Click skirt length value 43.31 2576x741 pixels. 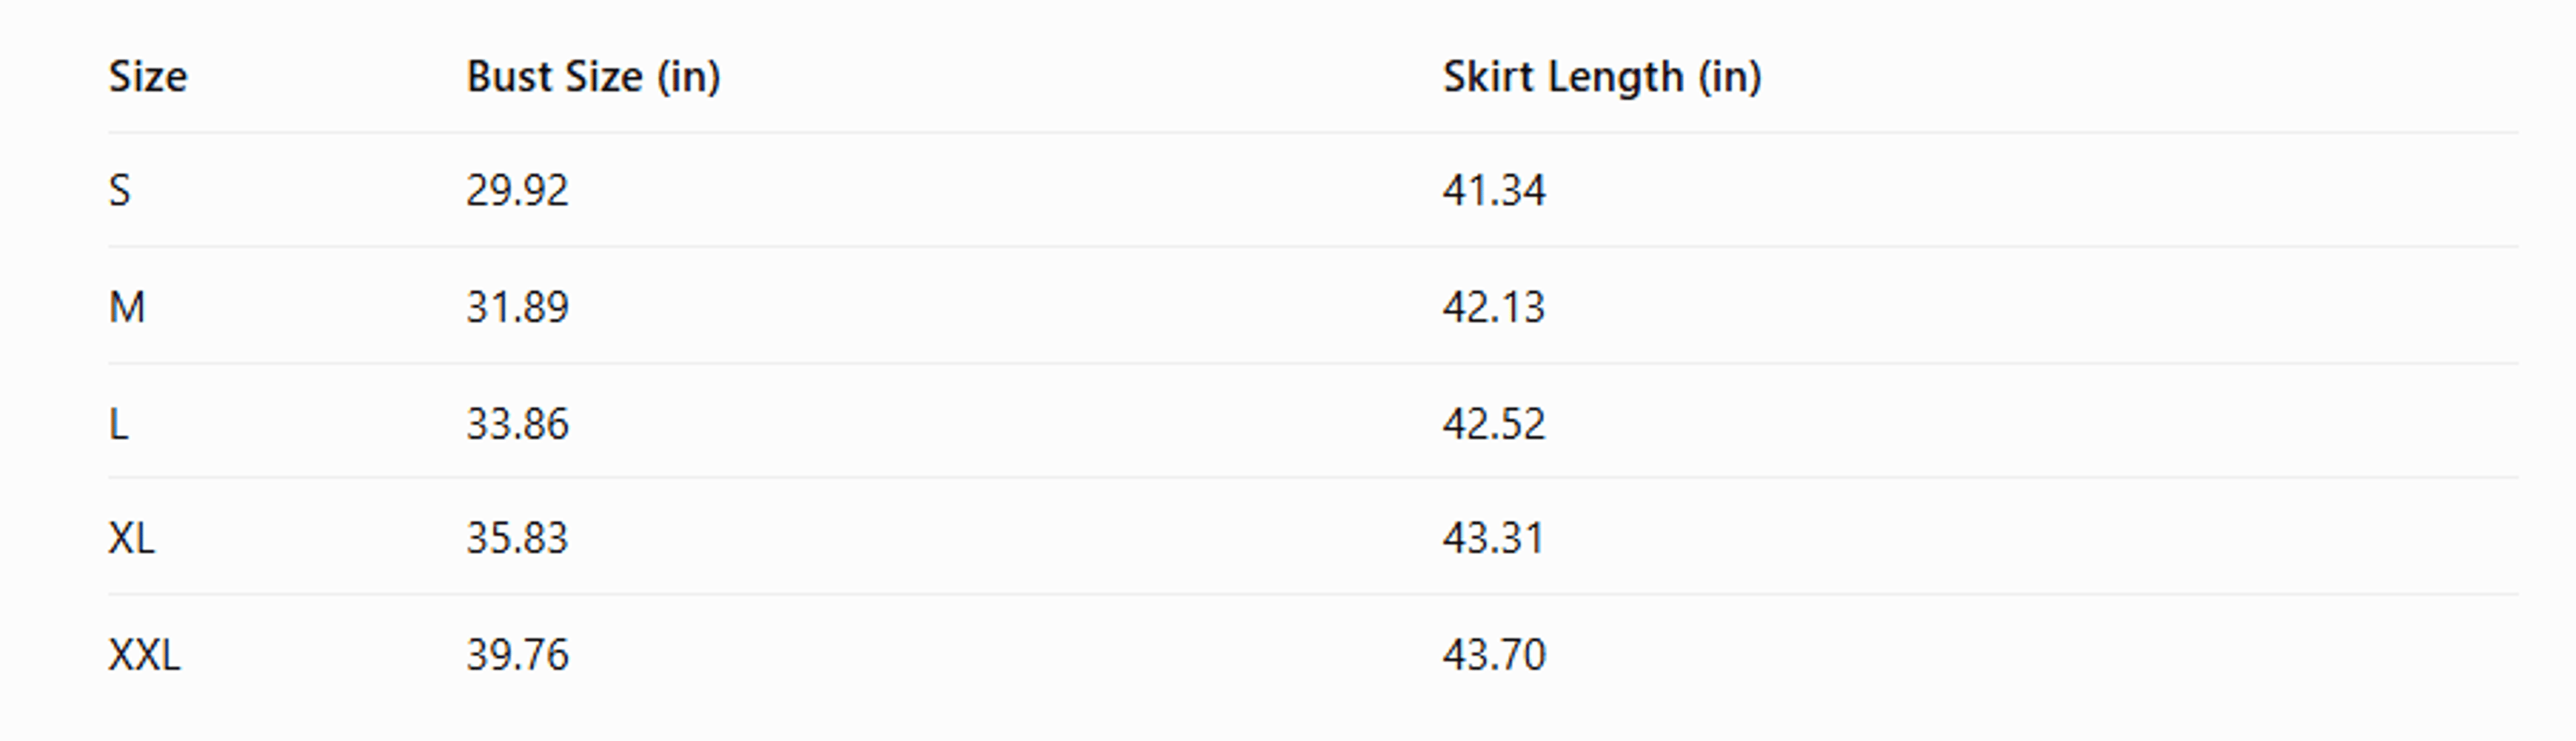tap(1494, 539)
